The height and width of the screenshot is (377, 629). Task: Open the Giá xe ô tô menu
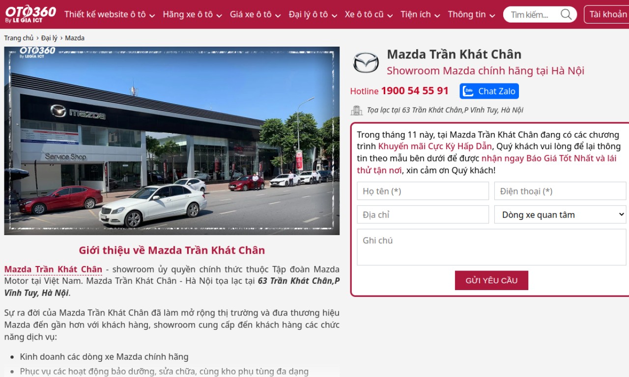pyautogui.click(x=256, y=14)
